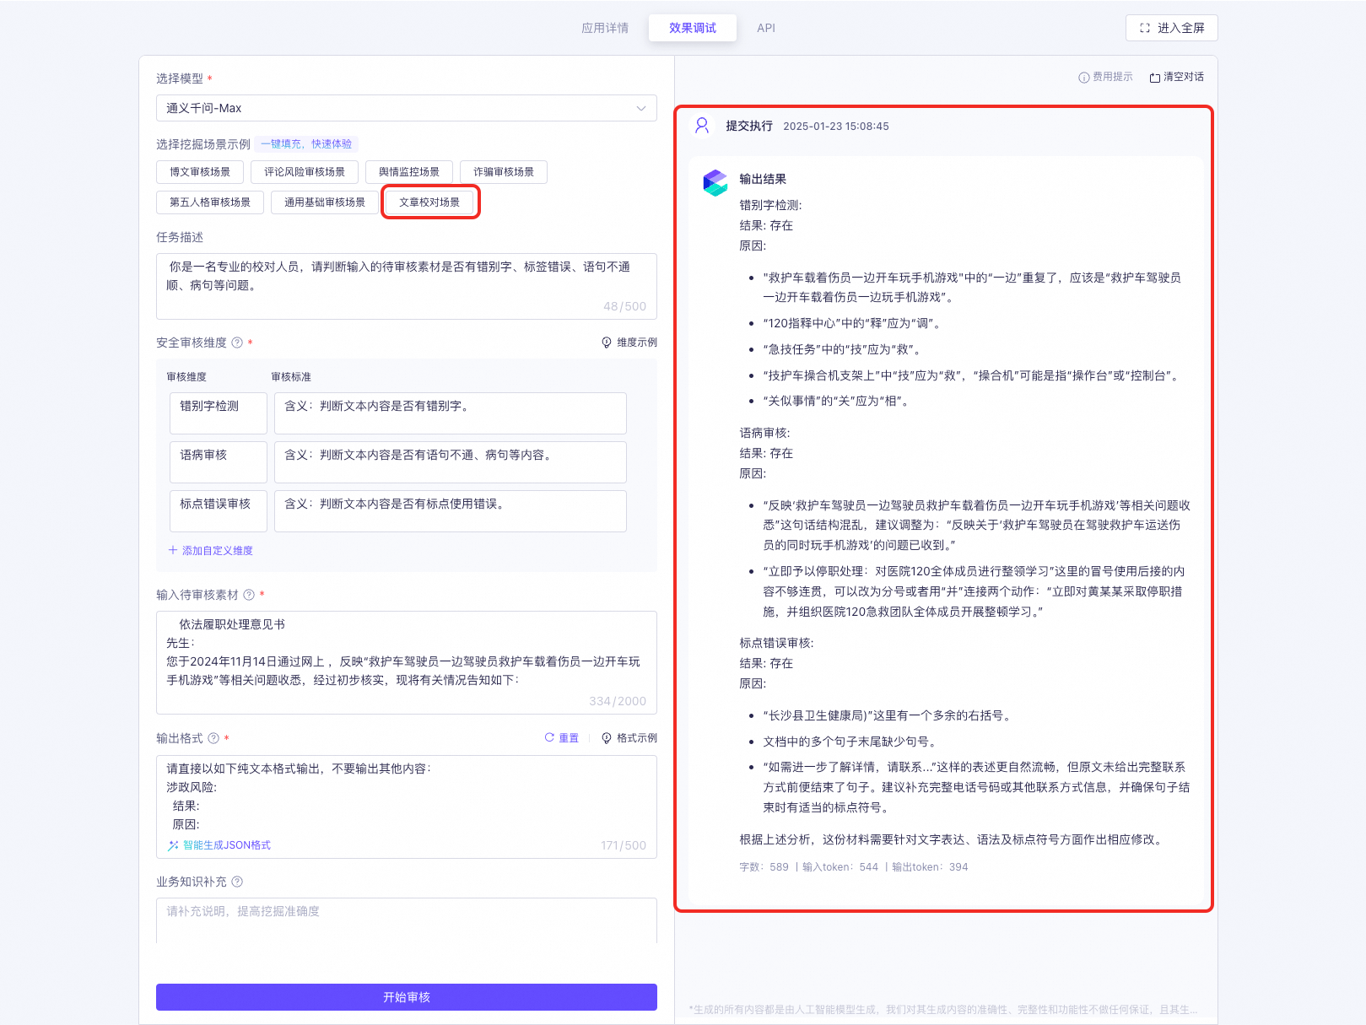
Task: Click the lightbulb icon for 格式示例
Action: tap(607, 738)
